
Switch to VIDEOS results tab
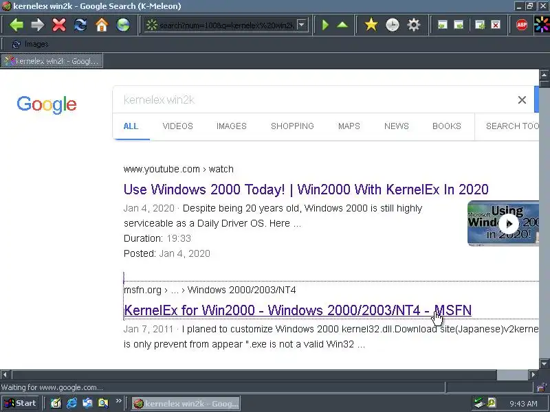pyautogui.click(x=178, y=126)
